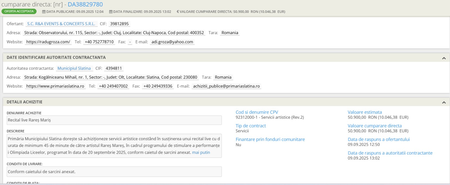Screen dimensions: 450x185
Task: Click the Tip de contract label
Action: (251, 126)
